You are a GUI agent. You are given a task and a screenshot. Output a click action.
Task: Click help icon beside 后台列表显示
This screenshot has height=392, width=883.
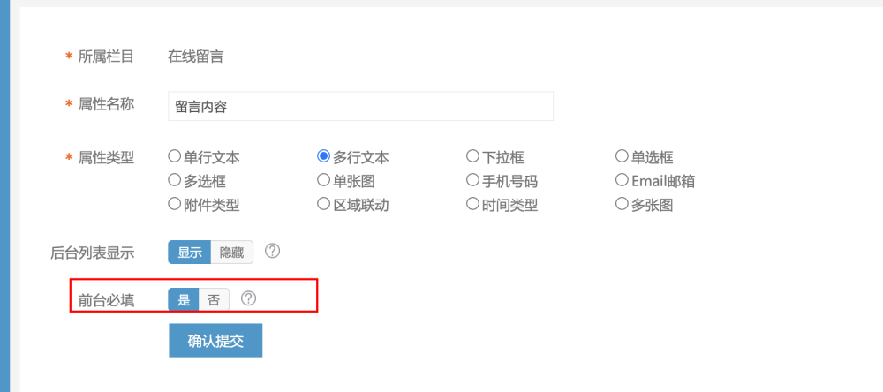[x=273, y=251]
